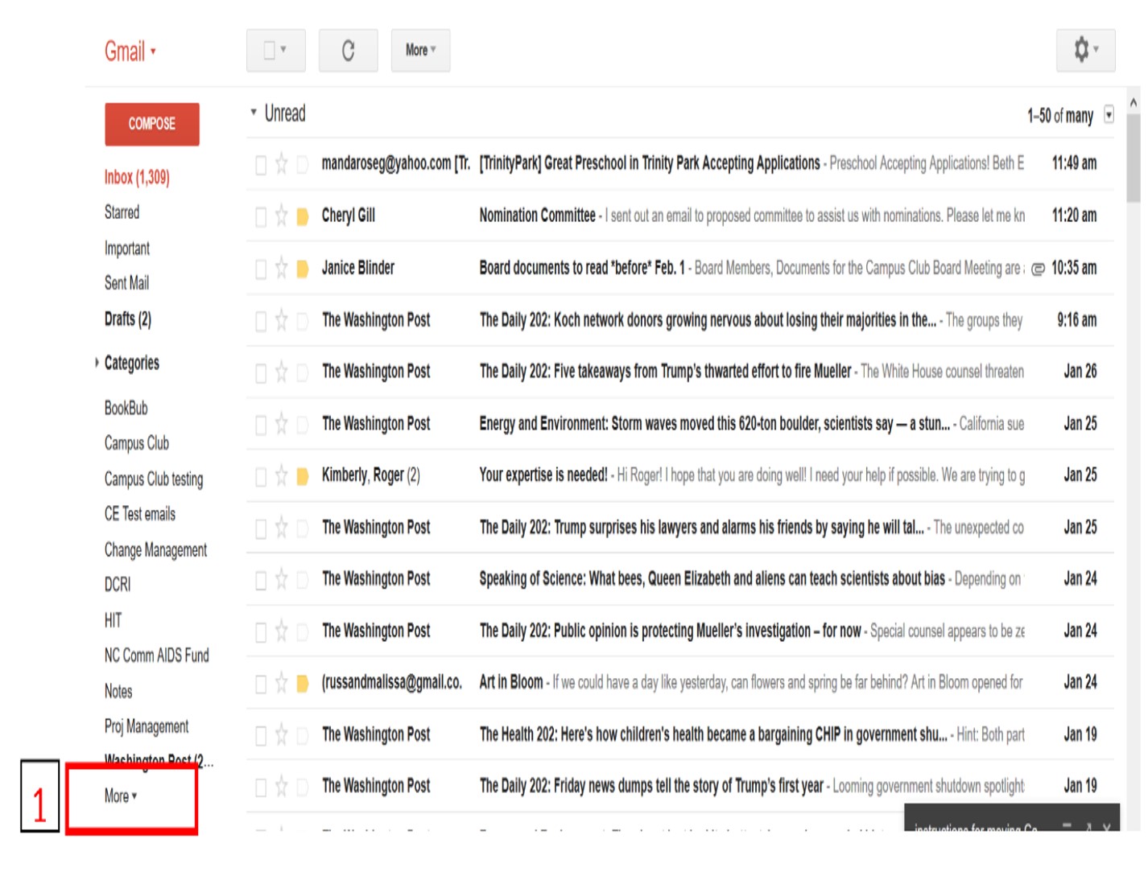Star the Cheryl Gill email
The height and width of the screenshot is (884, 1148).
click(x=281, y=216)
